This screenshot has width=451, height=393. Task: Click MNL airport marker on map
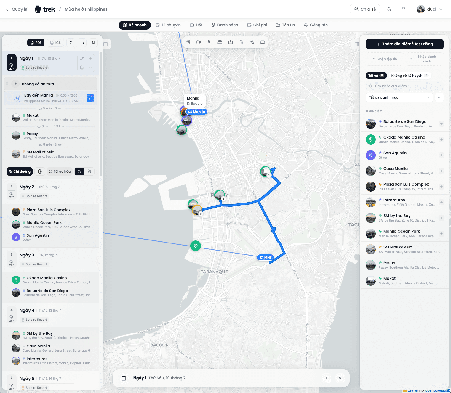(265, 257)
